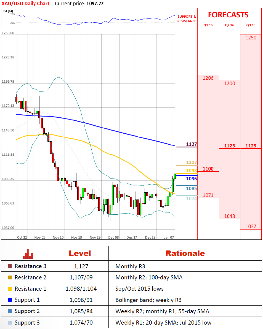This screenshot has width=263, height=329.
Task: Click the Monthly R3 rationale cell
Action: click(130, 266)
